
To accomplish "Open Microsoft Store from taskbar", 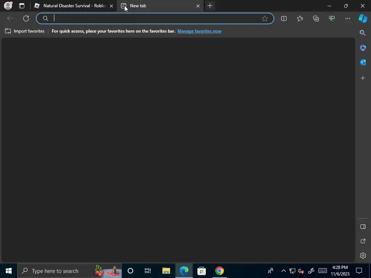I will pyautogui.click(x=201, y=271).
